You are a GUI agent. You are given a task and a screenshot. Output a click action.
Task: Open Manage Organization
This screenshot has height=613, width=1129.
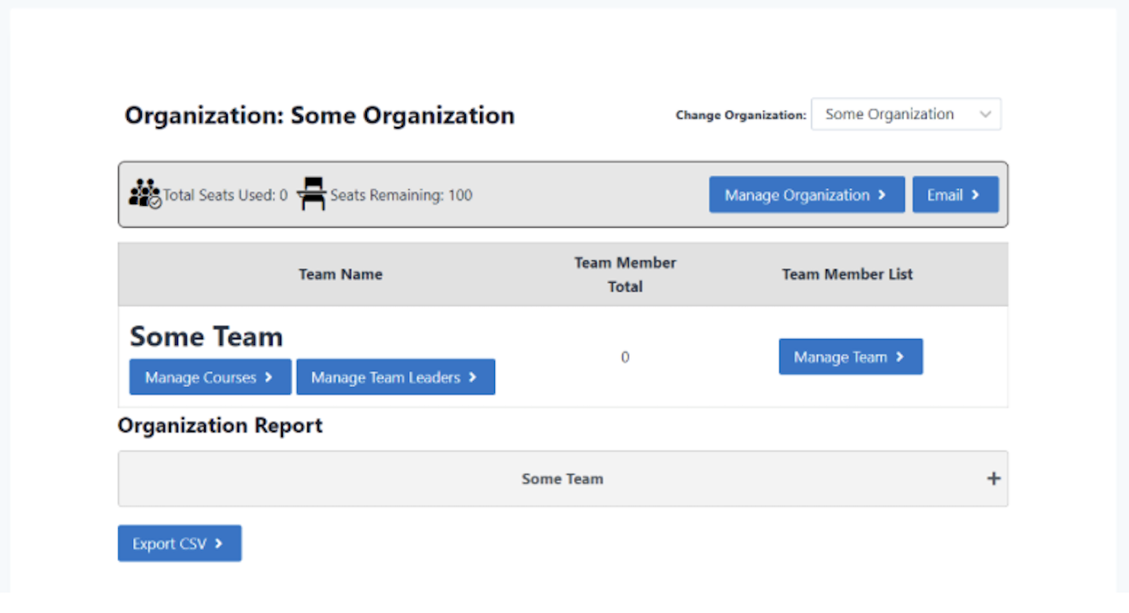(806, 195)
